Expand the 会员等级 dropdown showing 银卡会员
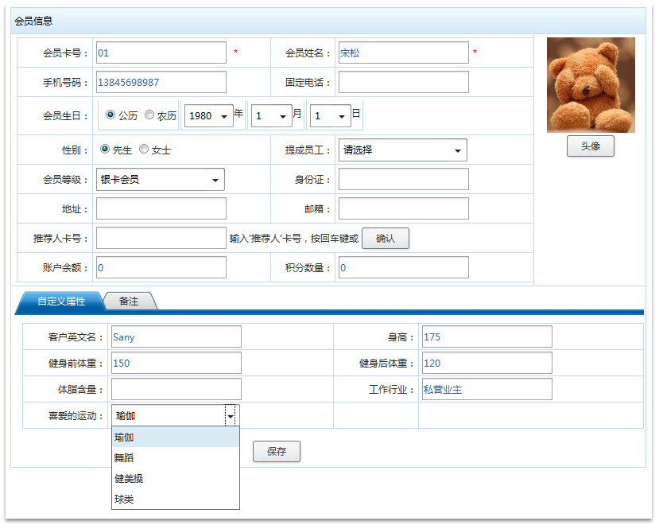Viewport: 659px width, 529px height. tap(160, 180)
